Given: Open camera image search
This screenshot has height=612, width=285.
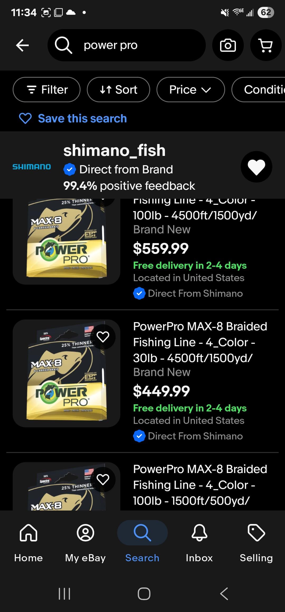Looking at the screenshot, I should [x=228, y=45].
